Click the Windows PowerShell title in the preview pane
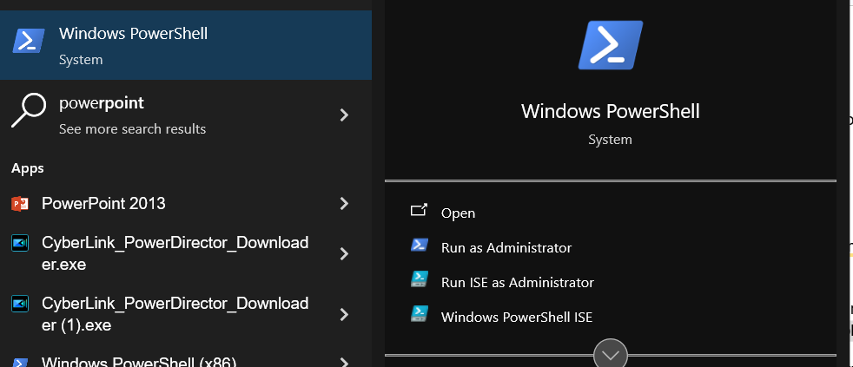The height and width of the screenshot is (367, 853). pyautogui.click(x=611, y=111)
